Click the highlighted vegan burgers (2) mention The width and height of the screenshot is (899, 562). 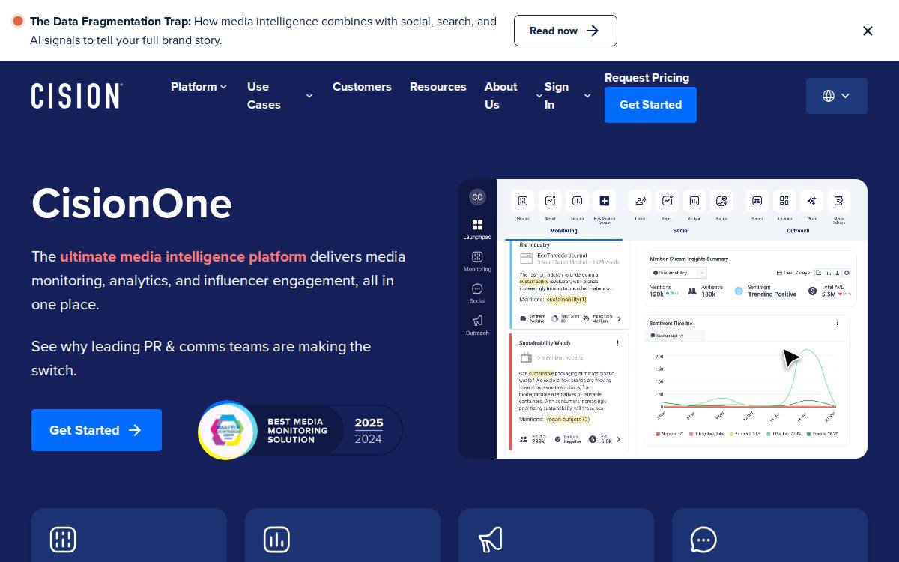[x=568, y=419]
